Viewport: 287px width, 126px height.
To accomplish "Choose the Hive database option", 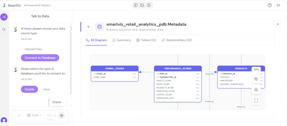I will coord(47,89).
